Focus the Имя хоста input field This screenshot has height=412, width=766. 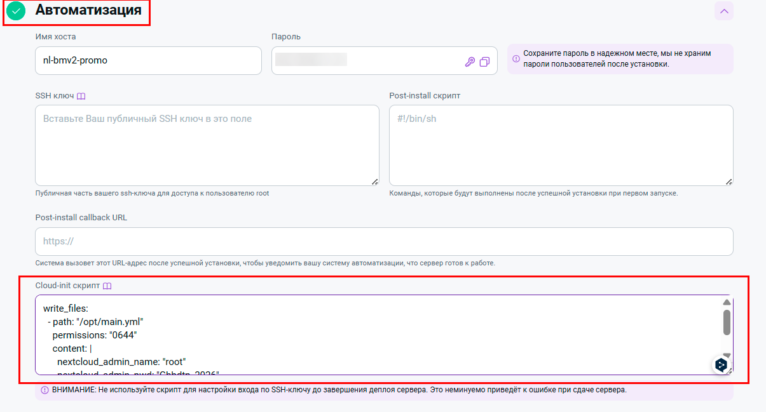tap(148, 61)
